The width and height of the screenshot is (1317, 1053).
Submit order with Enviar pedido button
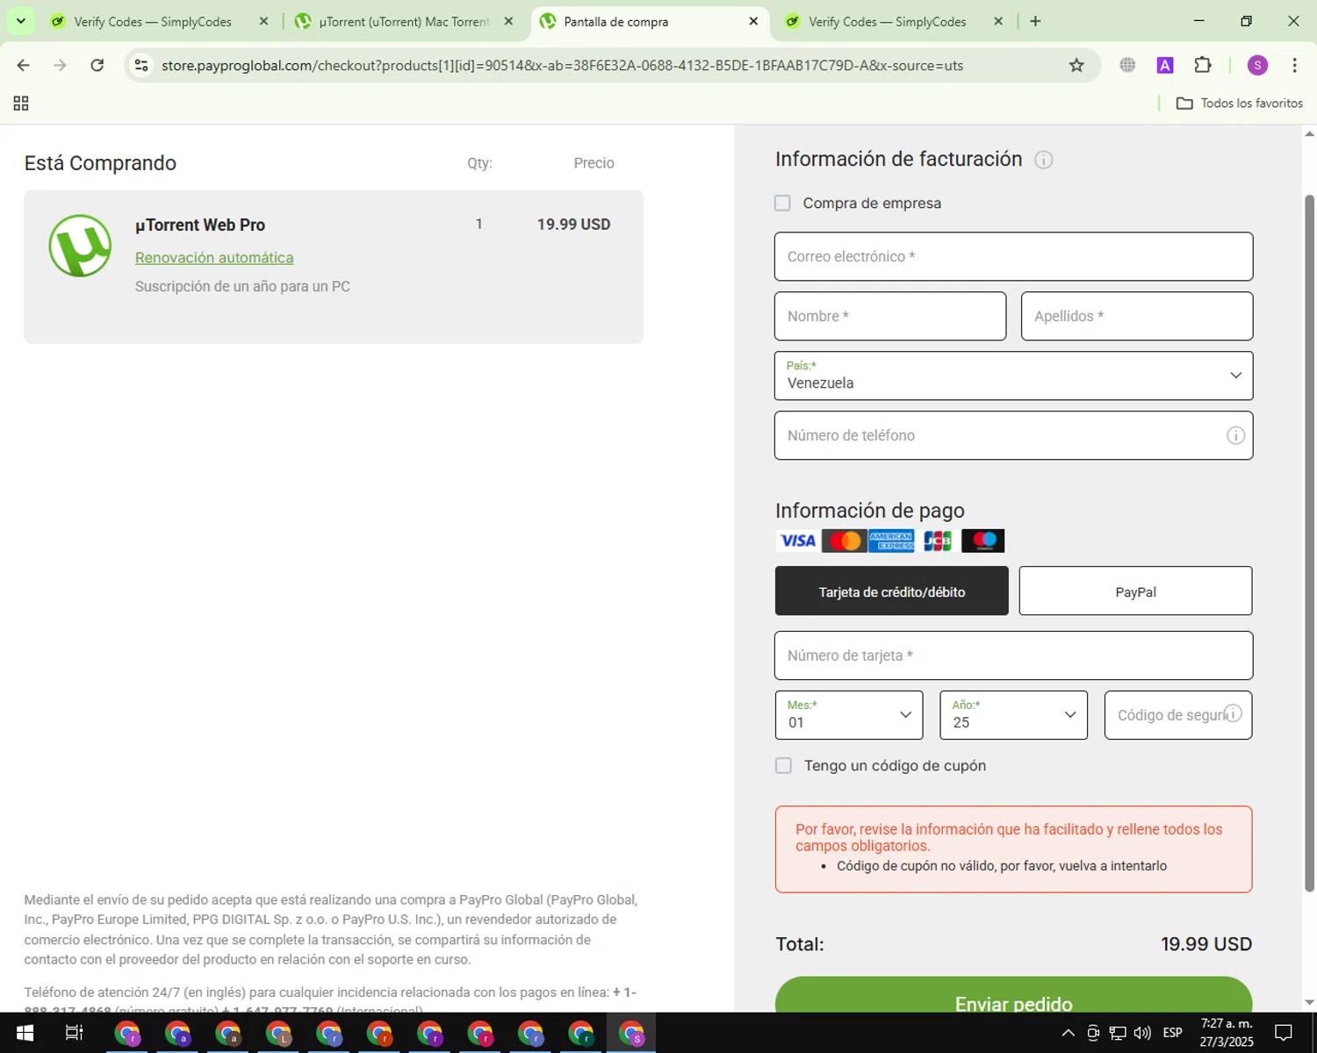click(x=1013, y=995)
